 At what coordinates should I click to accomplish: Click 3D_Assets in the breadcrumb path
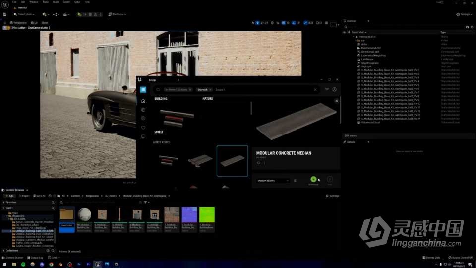(111, 196)
